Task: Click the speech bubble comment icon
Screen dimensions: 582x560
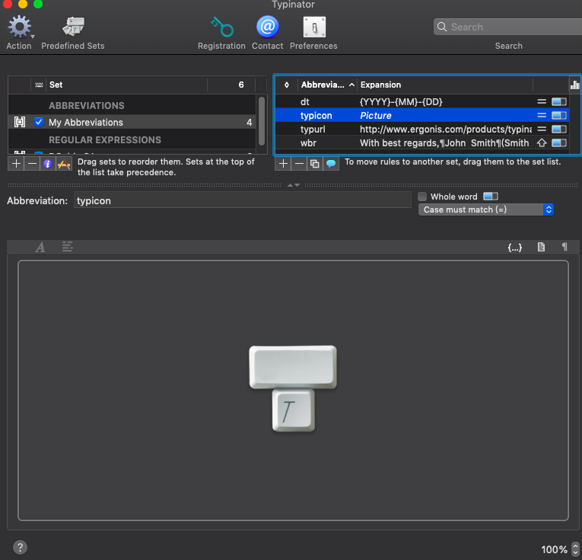Action: pyautogui.click(x=331, y=164)
